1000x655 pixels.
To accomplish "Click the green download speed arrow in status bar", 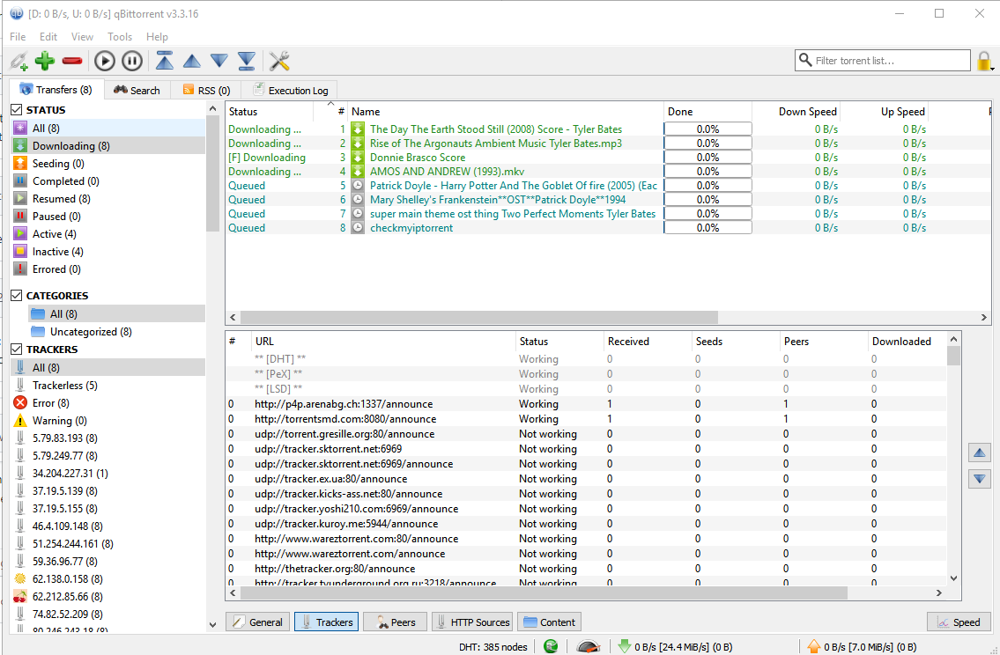I will point(625,647).
